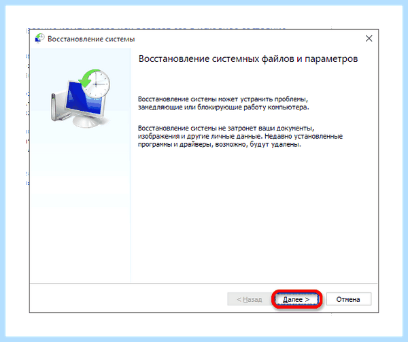Click the window title text Восстановление системы

point(91,39)
